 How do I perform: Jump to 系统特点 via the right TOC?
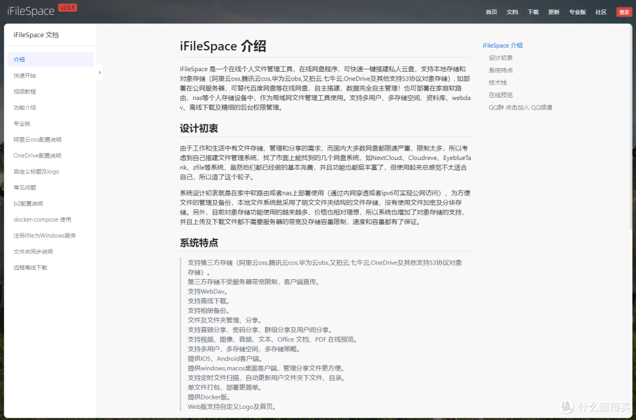point(501,69)
